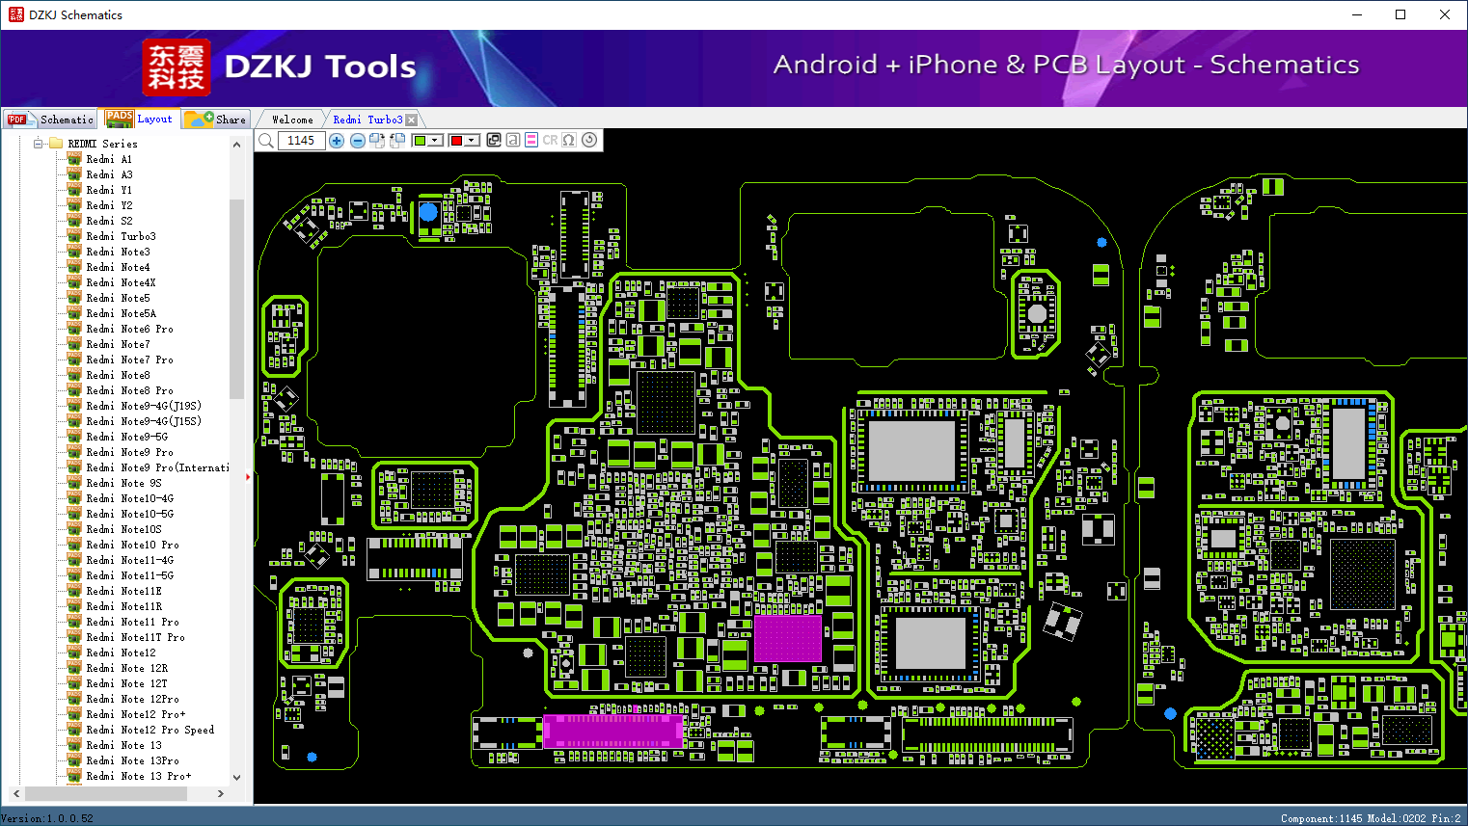The image size is (1468, 826).
Task: Click the DZKJ red logo in banner
Action: [176, 67]
